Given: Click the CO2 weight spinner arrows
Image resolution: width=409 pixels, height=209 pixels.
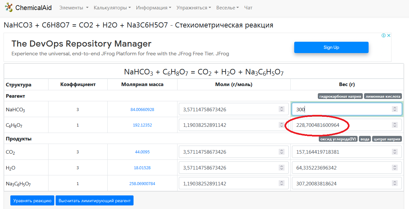Looking at the screenshot, I should coord(395,152).
